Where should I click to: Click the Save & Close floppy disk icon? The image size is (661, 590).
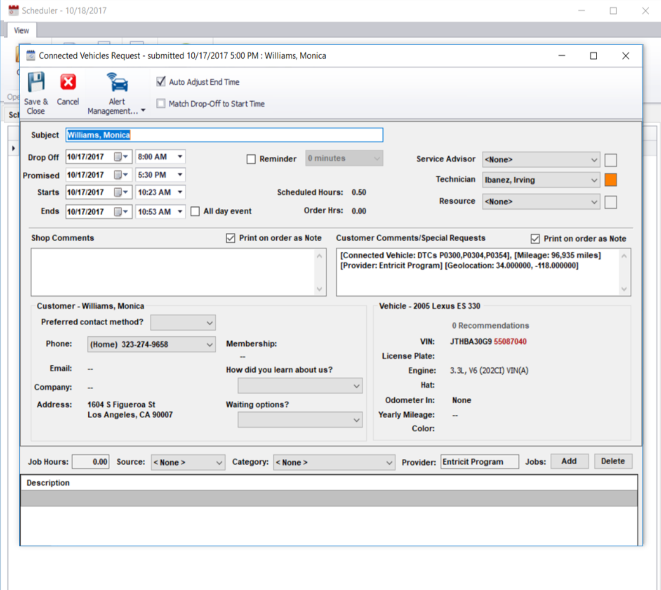click(36, 82)
